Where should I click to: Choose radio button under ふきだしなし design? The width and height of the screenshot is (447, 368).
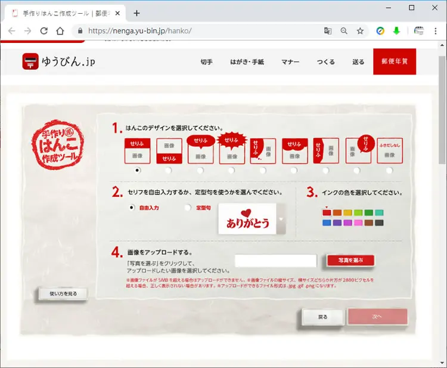point(389,171)
